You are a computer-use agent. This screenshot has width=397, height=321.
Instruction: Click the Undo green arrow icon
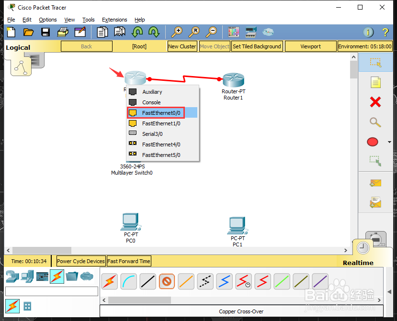tap(137, 32)
